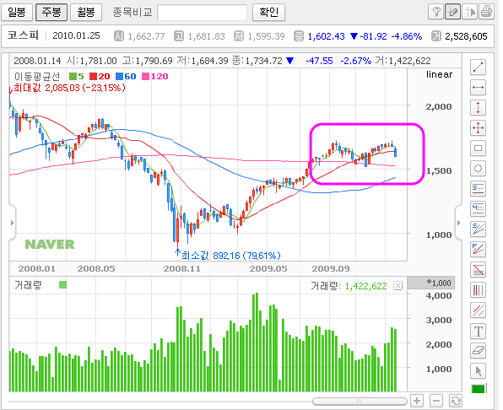Click the green 거래량 legend square
This screenshot has width=503, height=410.
(62, 284)
